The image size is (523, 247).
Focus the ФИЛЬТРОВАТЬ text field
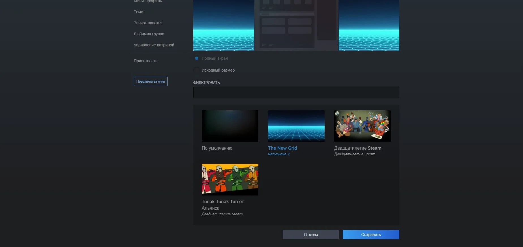pos(296,93)
